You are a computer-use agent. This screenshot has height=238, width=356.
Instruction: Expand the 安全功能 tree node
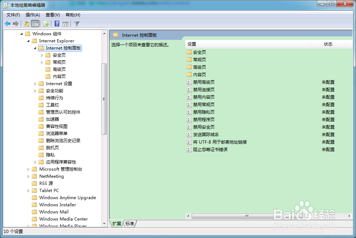[x=35, y=91]
